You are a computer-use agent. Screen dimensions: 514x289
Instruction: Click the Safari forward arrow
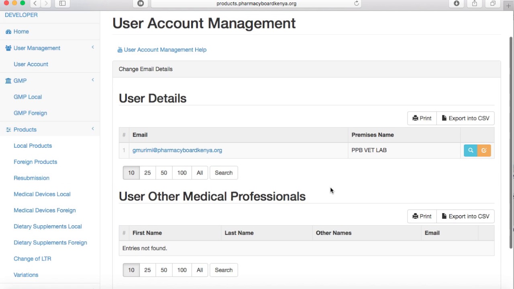46,3
